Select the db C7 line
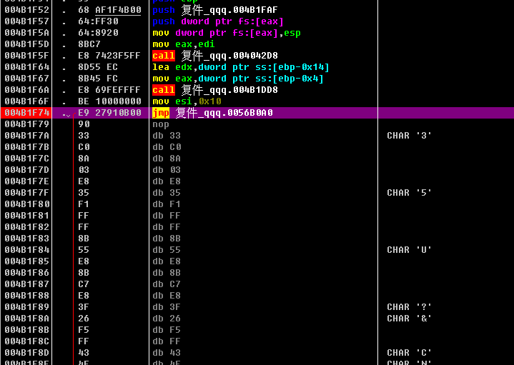This screenshot has width=514, height=365. [x=167, y=284]
